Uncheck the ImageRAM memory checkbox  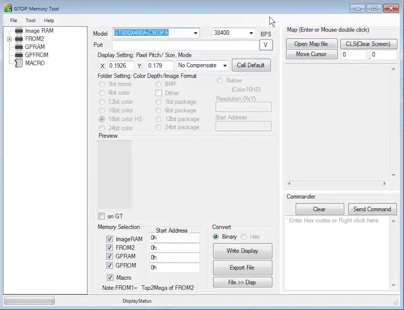[x=109, y=239]
